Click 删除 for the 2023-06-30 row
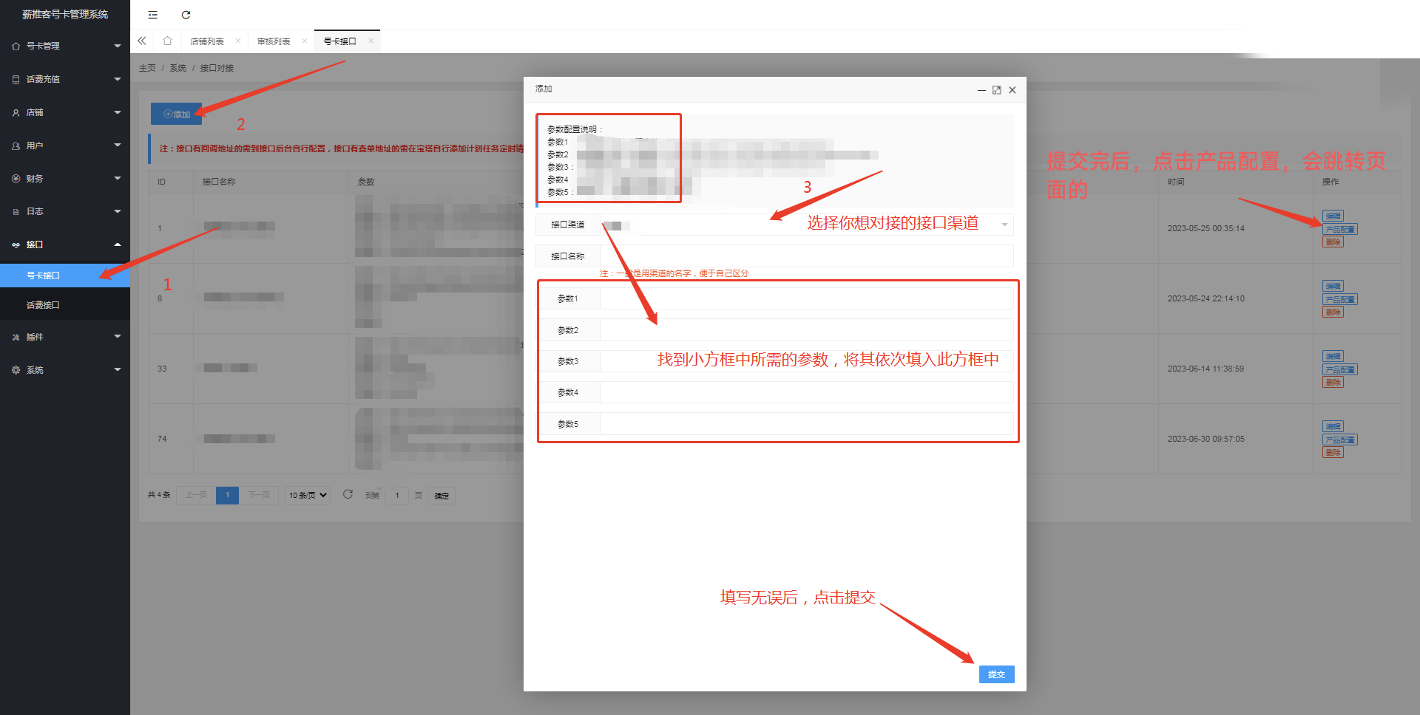 click(1333, 453)
